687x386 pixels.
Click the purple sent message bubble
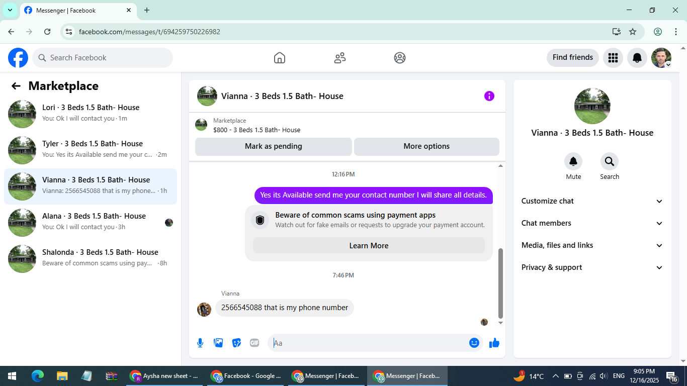tap(374, 195)
